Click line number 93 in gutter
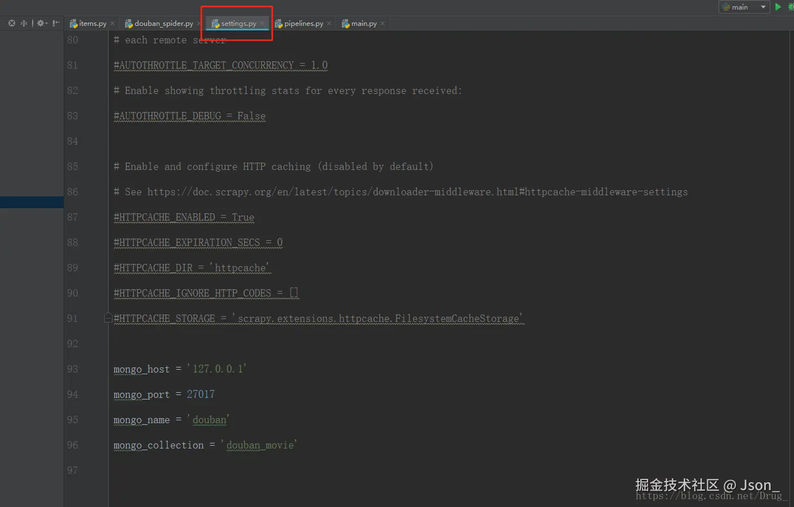 73,369
